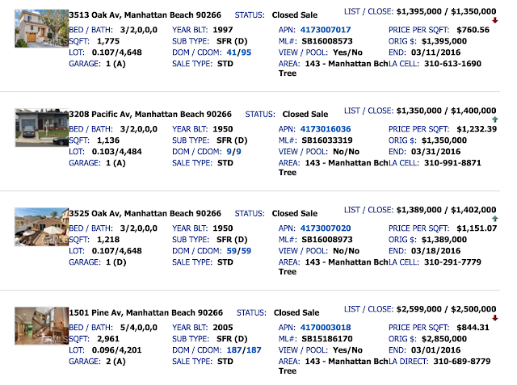Click list/close price $1,350,000 / $1,400,000
The width and height of the screenshot is (517, 385).
(x=446, y=111)
